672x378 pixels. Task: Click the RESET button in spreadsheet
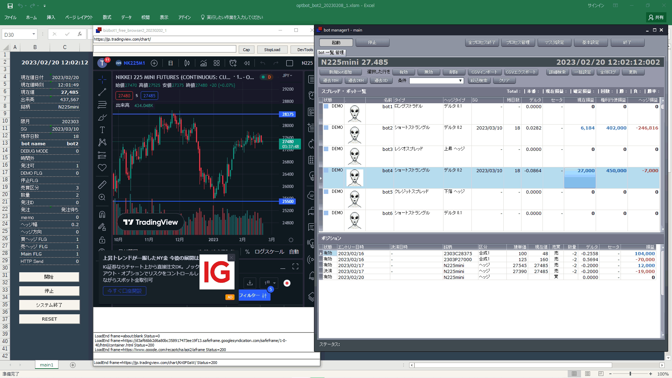49,319
